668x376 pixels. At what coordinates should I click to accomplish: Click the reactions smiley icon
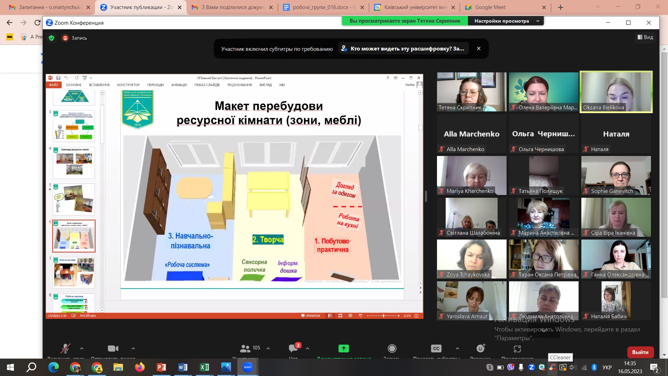(480, 348)
